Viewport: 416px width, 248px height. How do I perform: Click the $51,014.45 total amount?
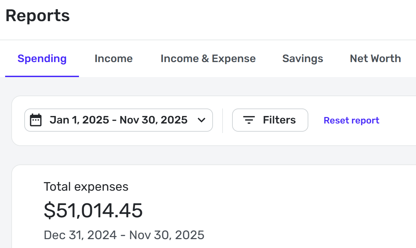(93, 210)
